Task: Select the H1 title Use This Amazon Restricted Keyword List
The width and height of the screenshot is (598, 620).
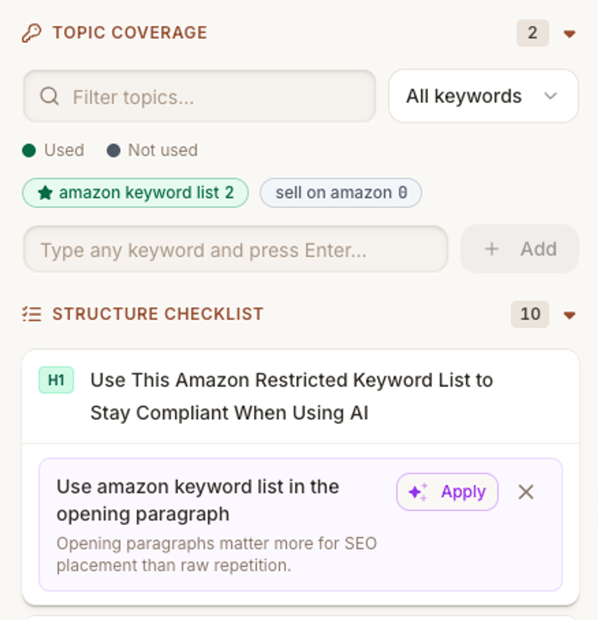Action: pyautogui.click(x=292, y=396)
